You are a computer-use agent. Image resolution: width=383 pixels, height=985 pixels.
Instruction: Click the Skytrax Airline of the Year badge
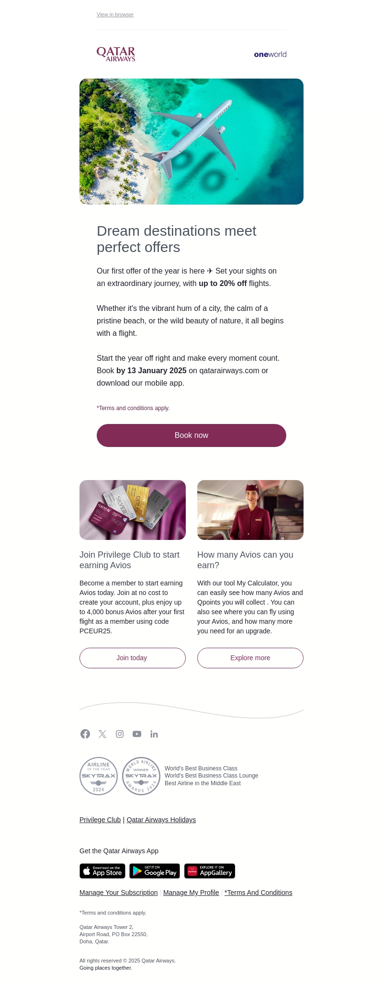coord(99,776)
